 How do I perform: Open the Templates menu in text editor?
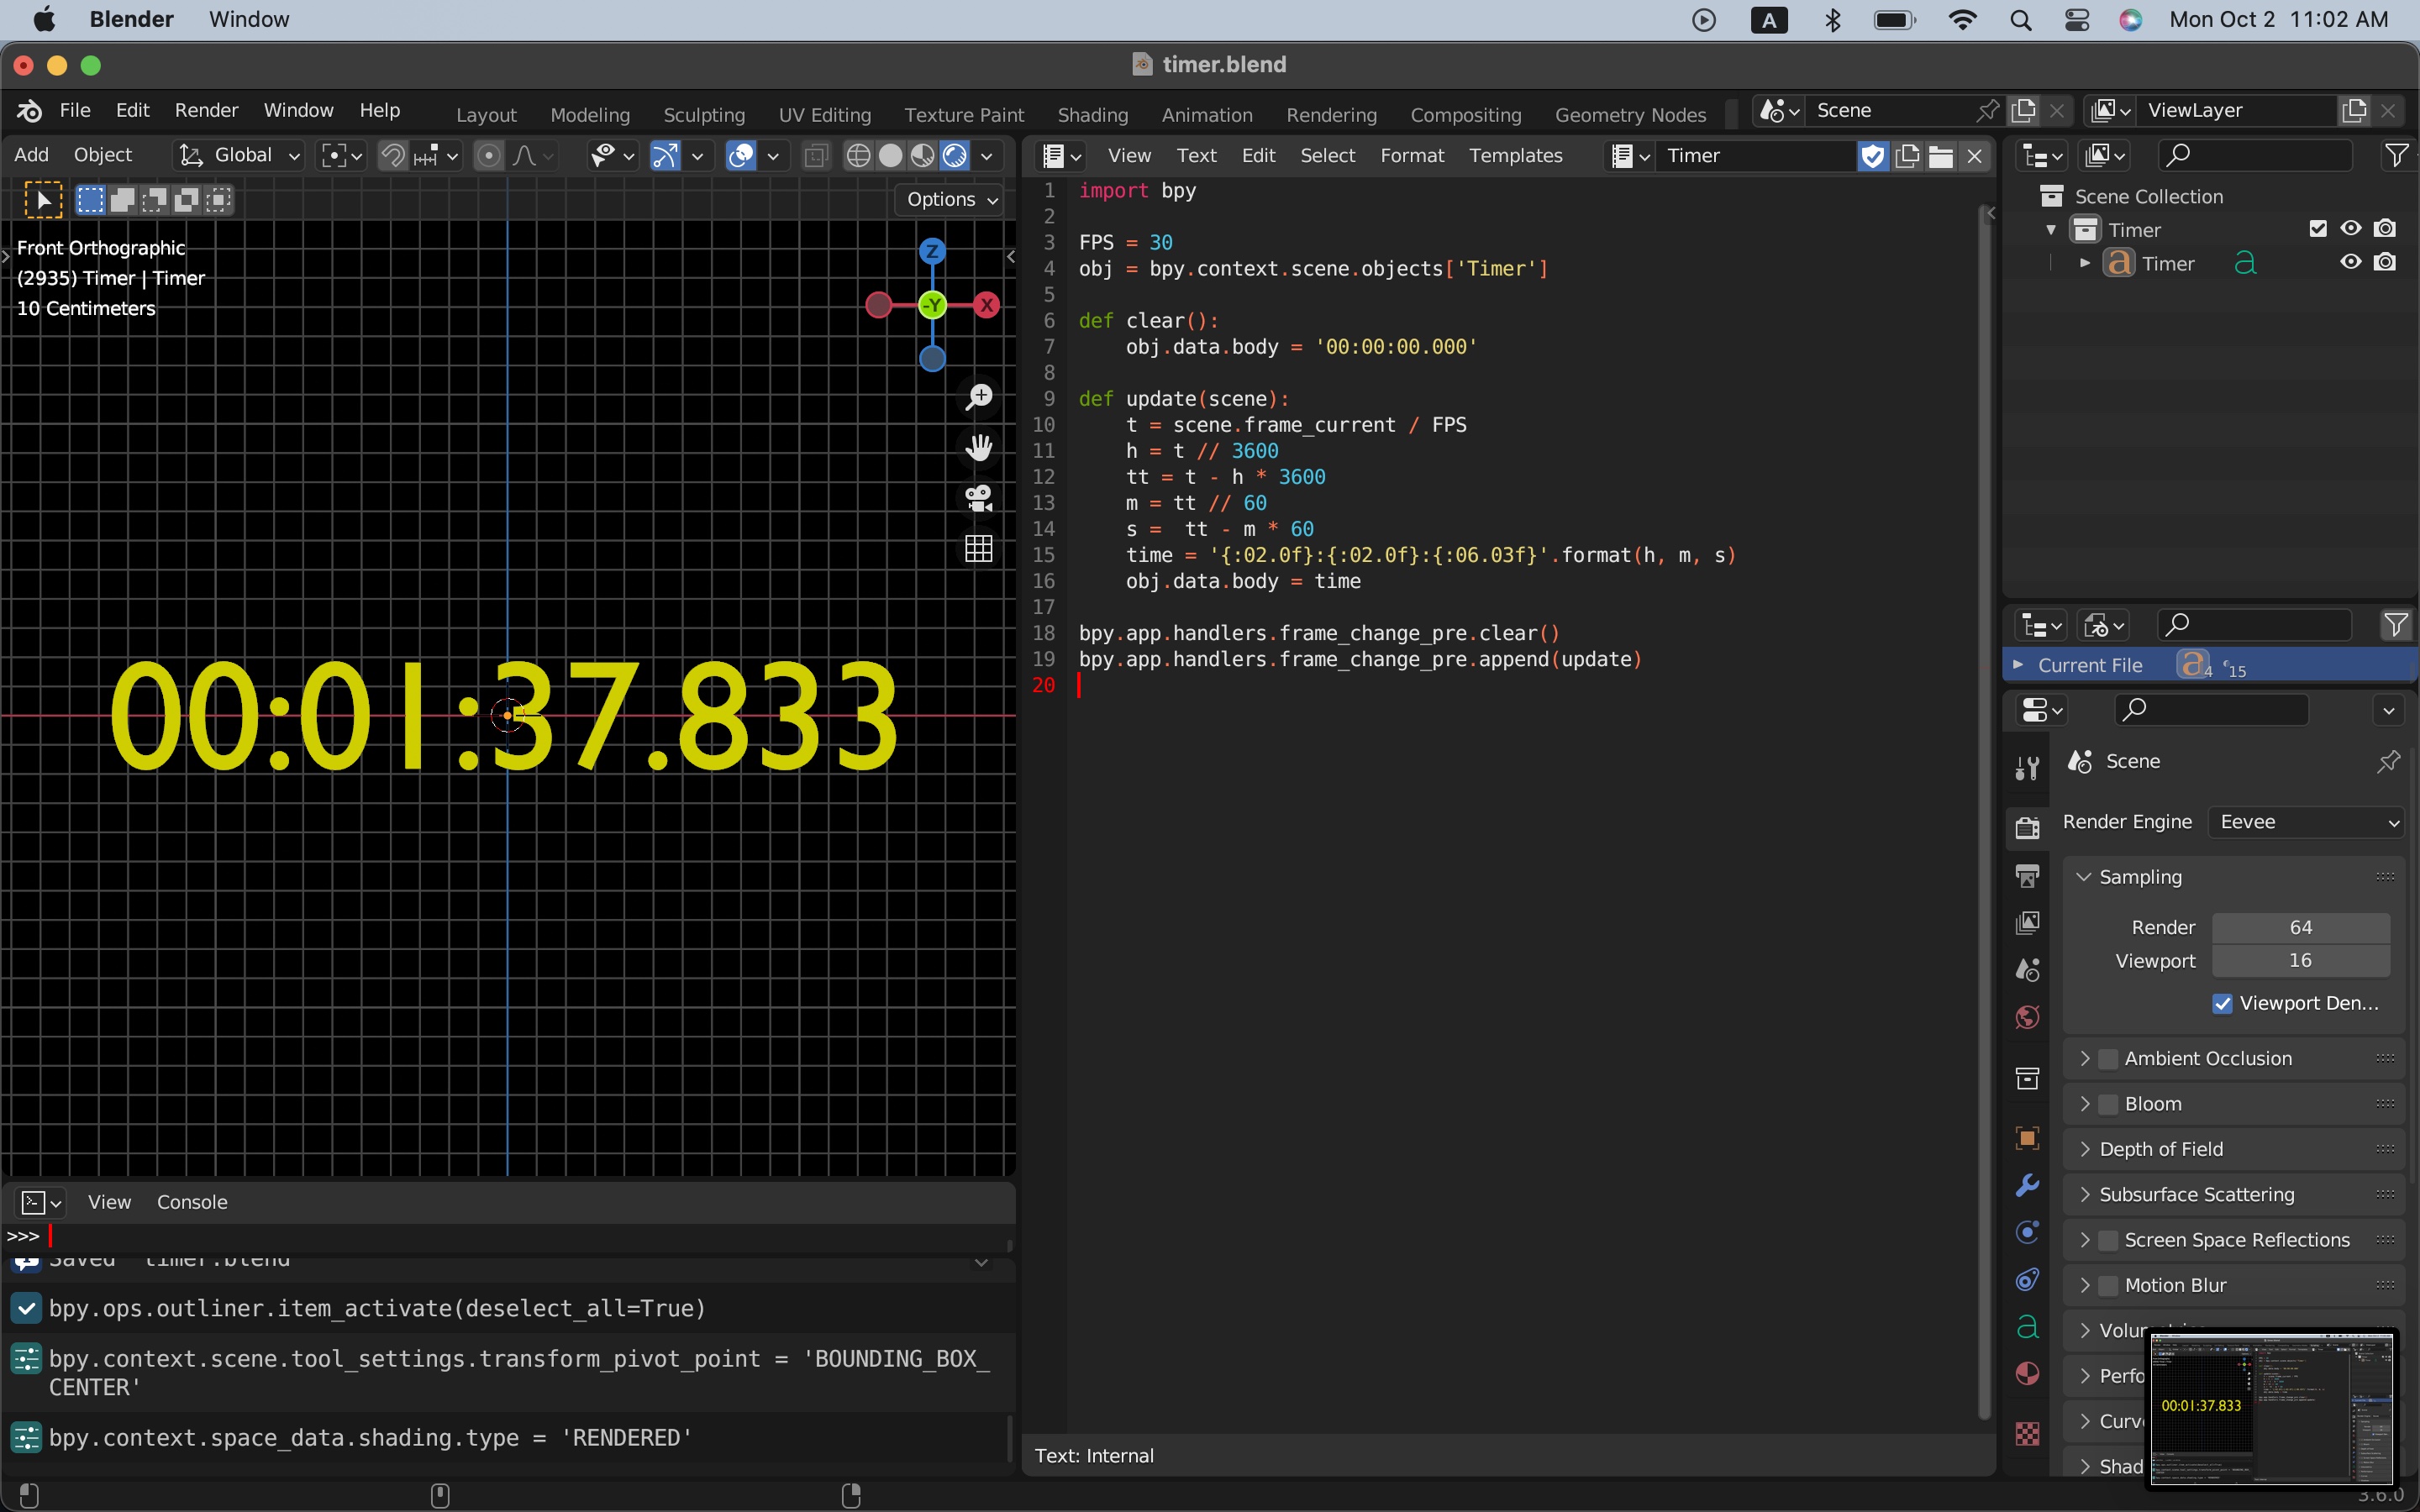pyautogui.click(x=1515, y=155)
